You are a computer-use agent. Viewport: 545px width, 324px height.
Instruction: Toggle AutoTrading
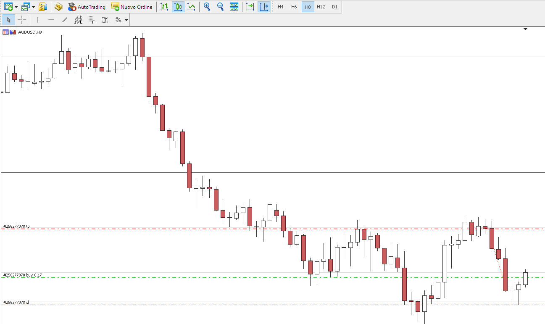coord(87,7)
